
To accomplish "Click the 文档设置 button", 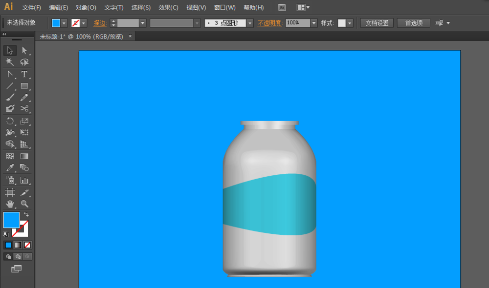I will [377, 23].
